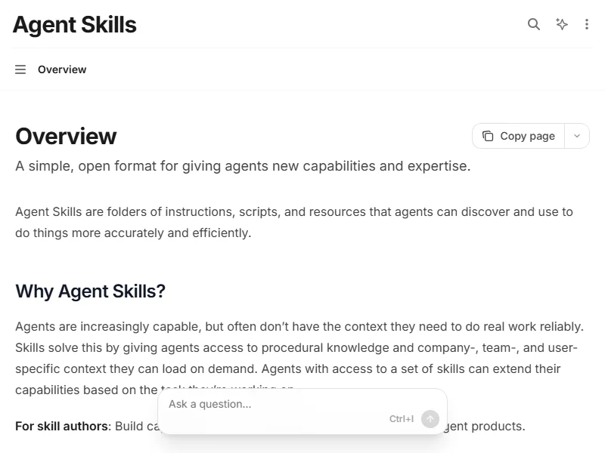Focus the Ask a question input field
This screenshot has width=605, height=453.
point(272,404)
